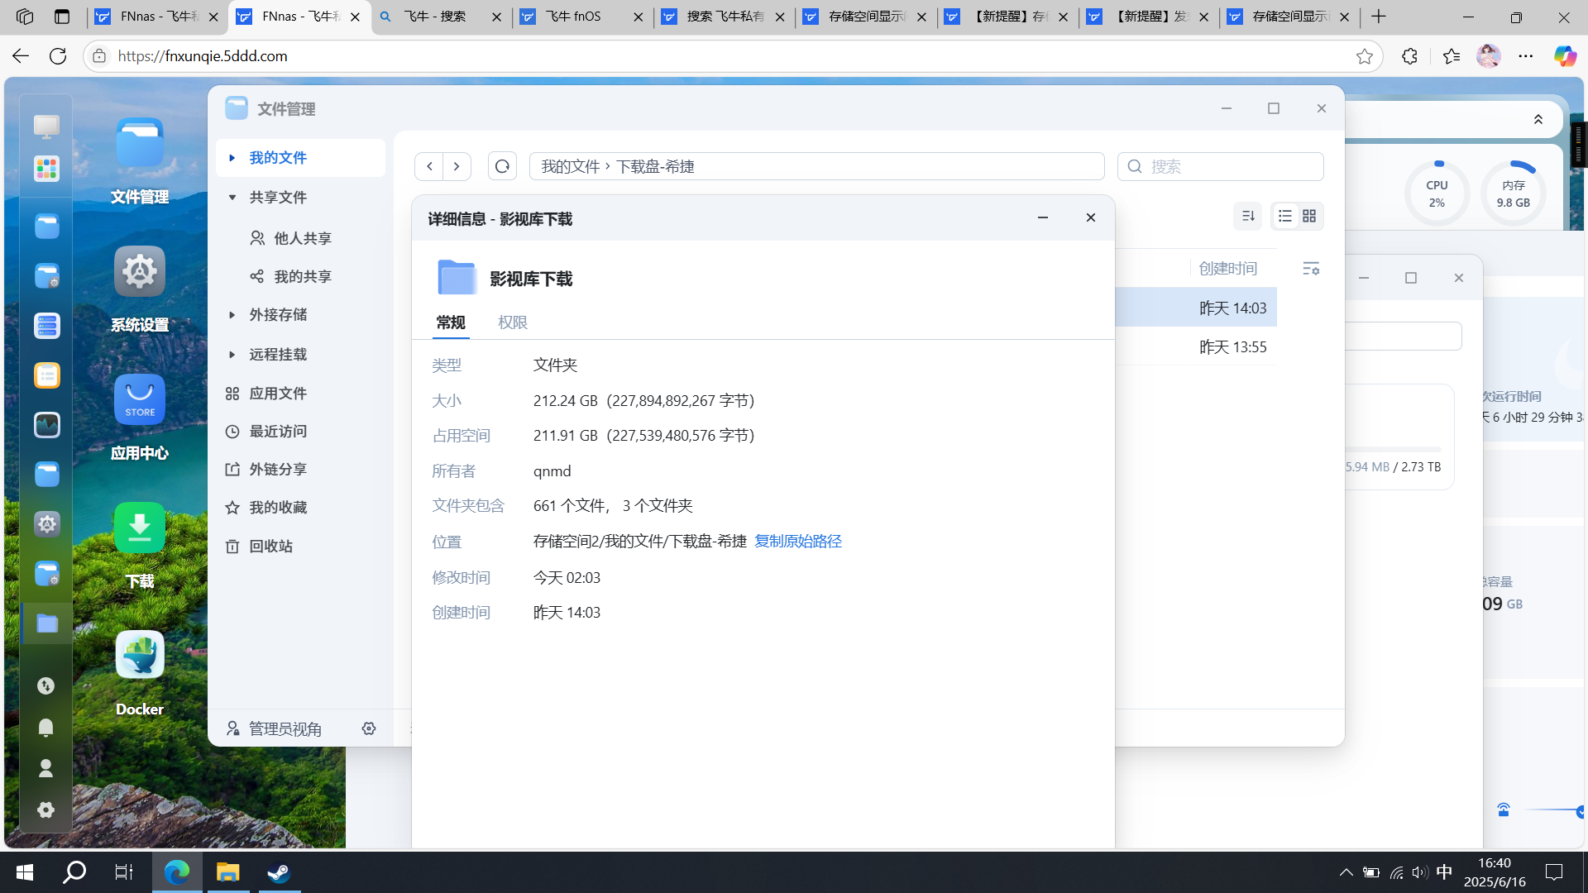Open the sort order button
1588x893 pixels.
coord(1248,216)
